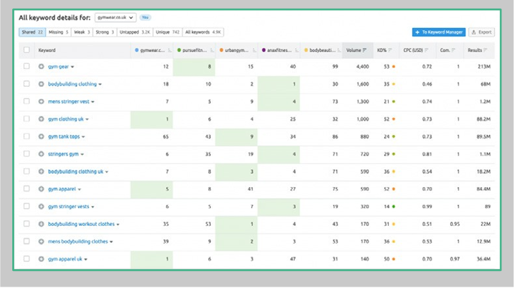Image resolution: width=515 pixels, height=288 pixels.
Task: Sort the KD% column via its icon
Action: click(390, 51)
